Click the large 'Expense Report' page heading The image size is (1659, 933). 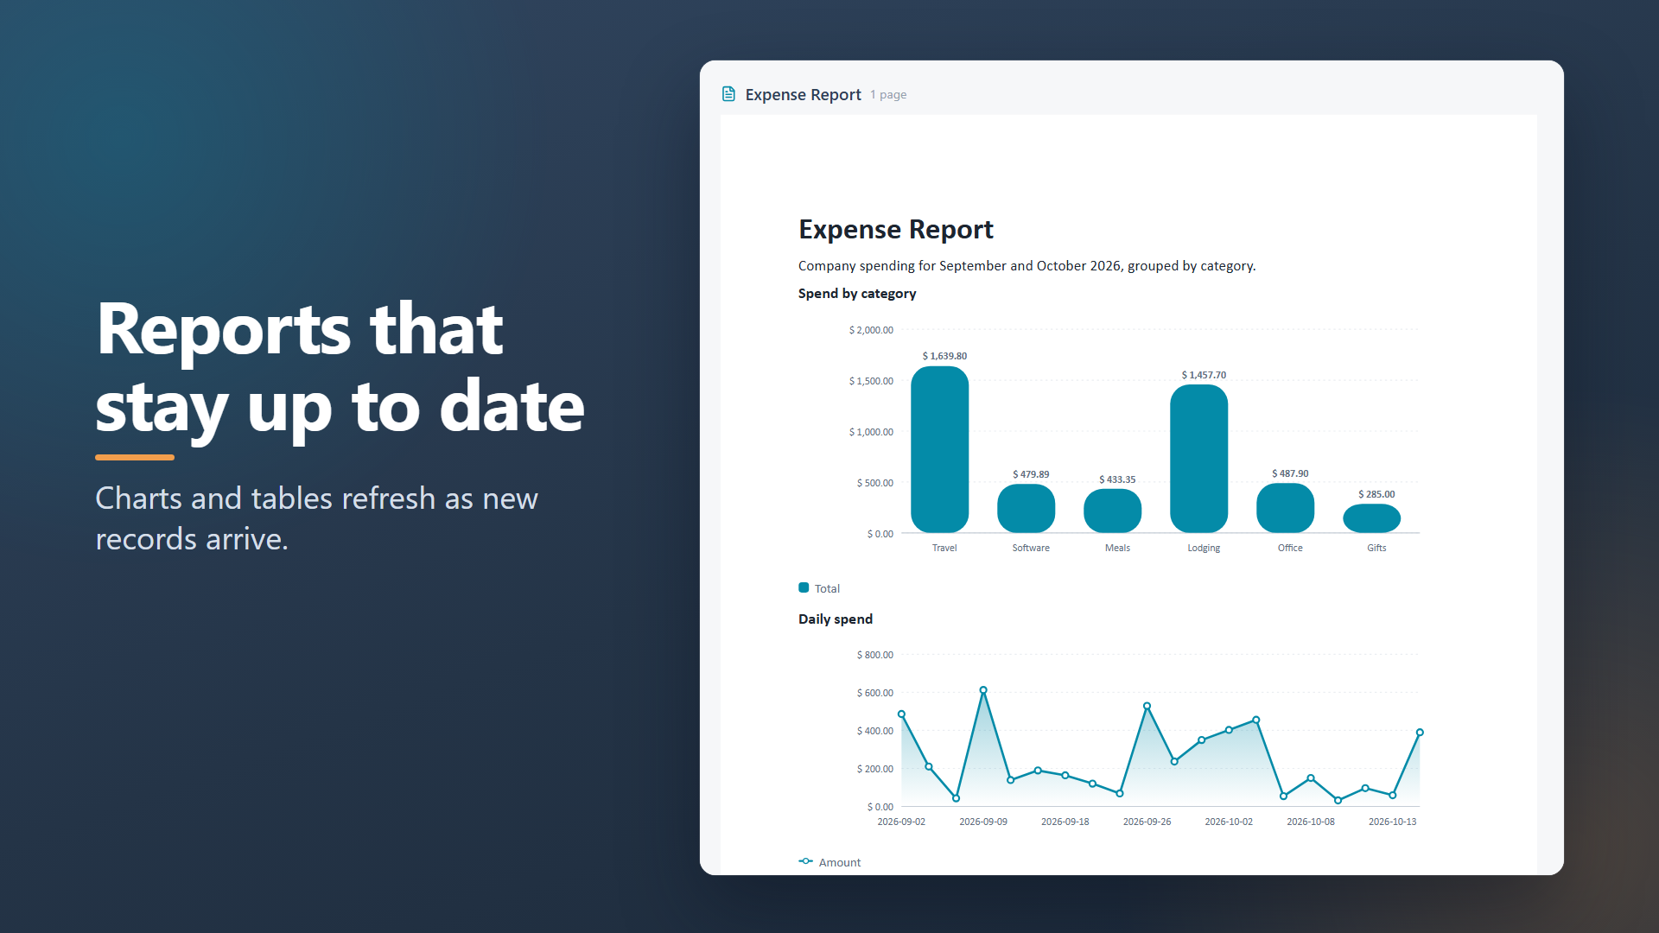896,229
